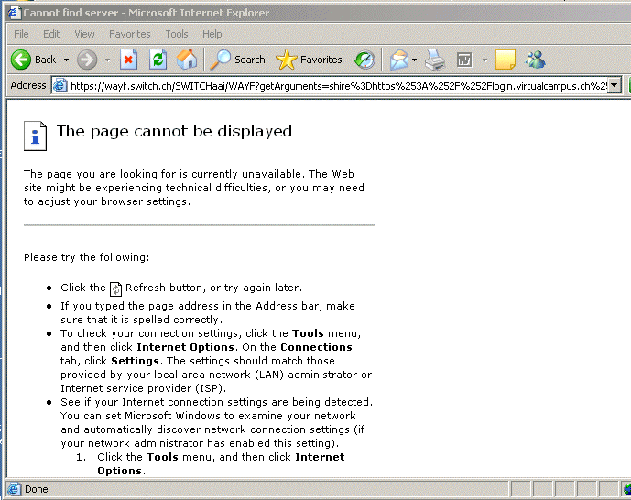Click the Messenger people icon

(x=535, y=60)
